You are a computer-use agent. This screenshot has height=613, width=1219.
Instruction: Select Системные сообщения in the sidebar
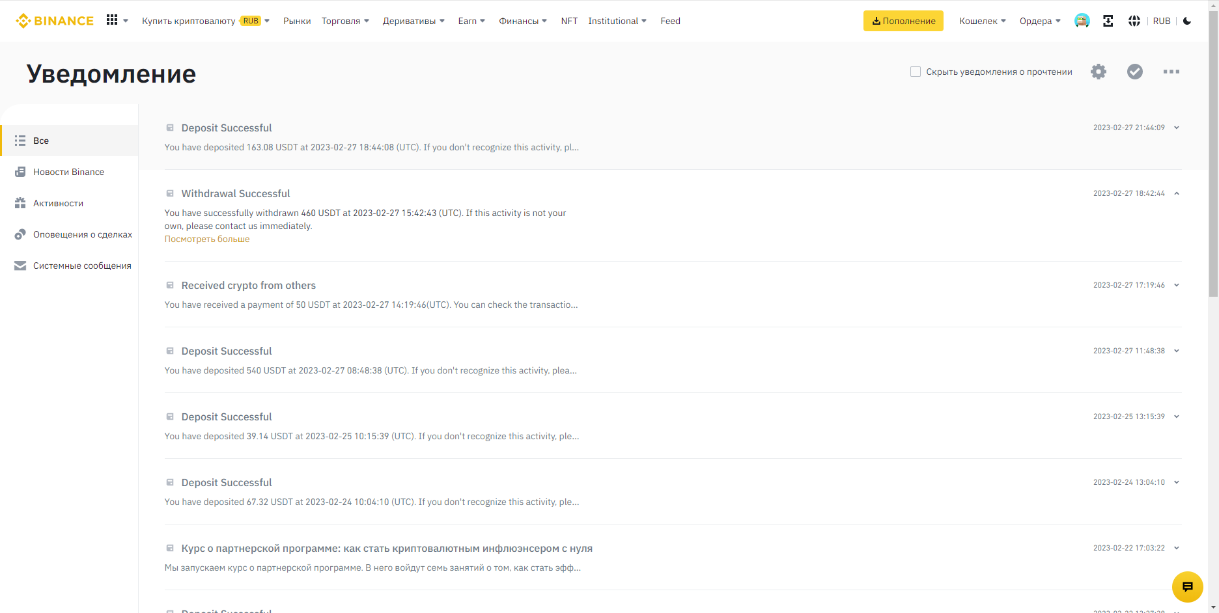82,266
